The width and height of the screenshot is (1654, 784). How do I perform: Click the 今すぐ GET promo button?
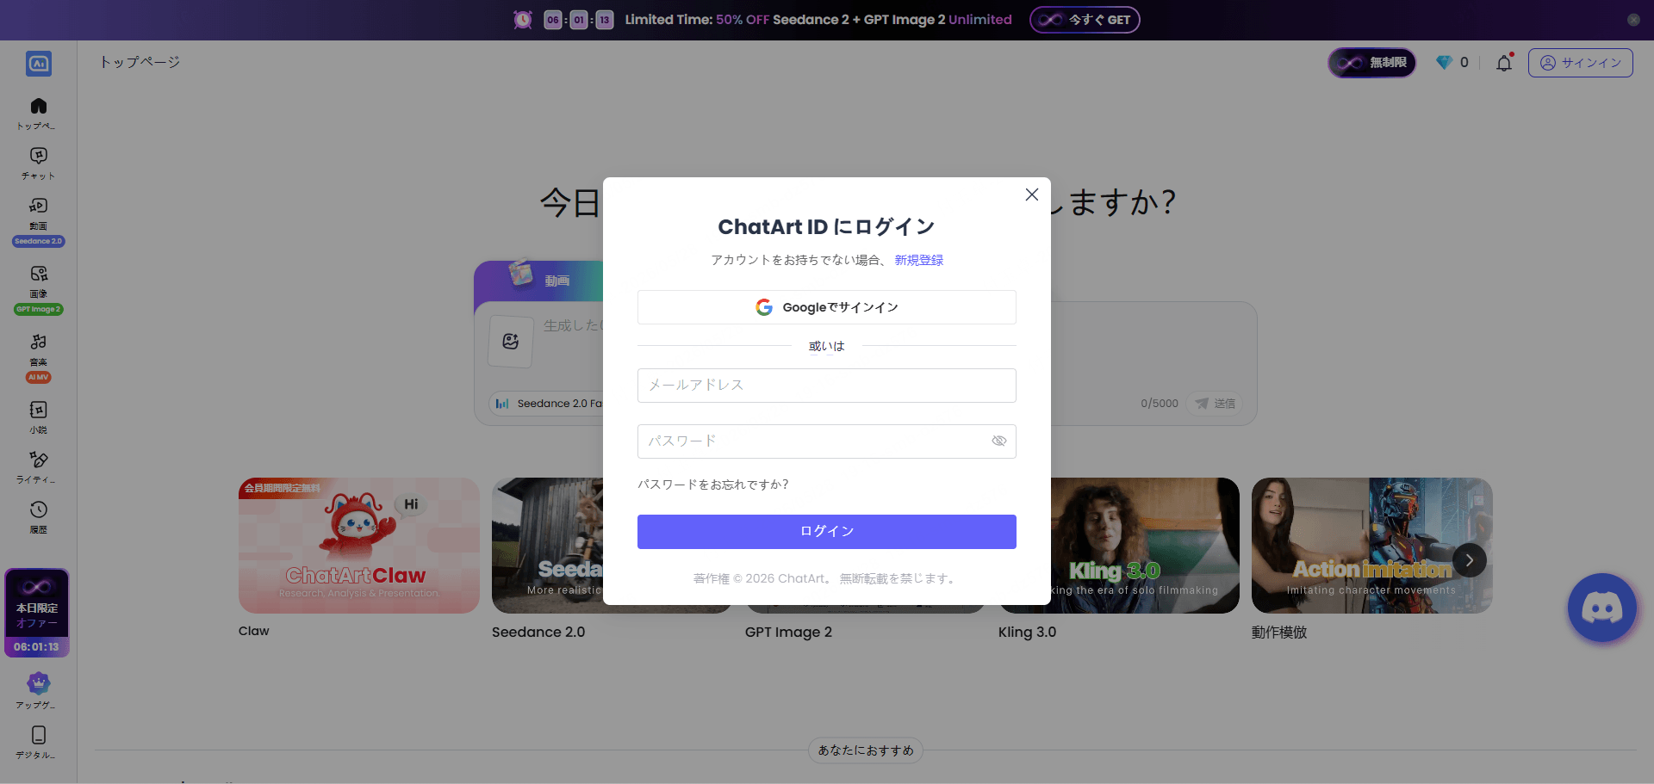1085,20
